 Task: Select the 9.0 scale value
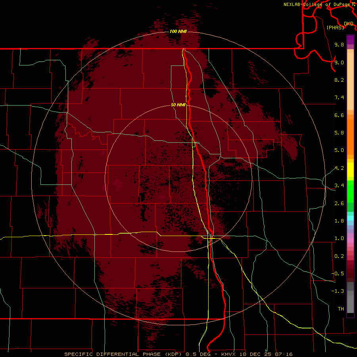(339, 62)
